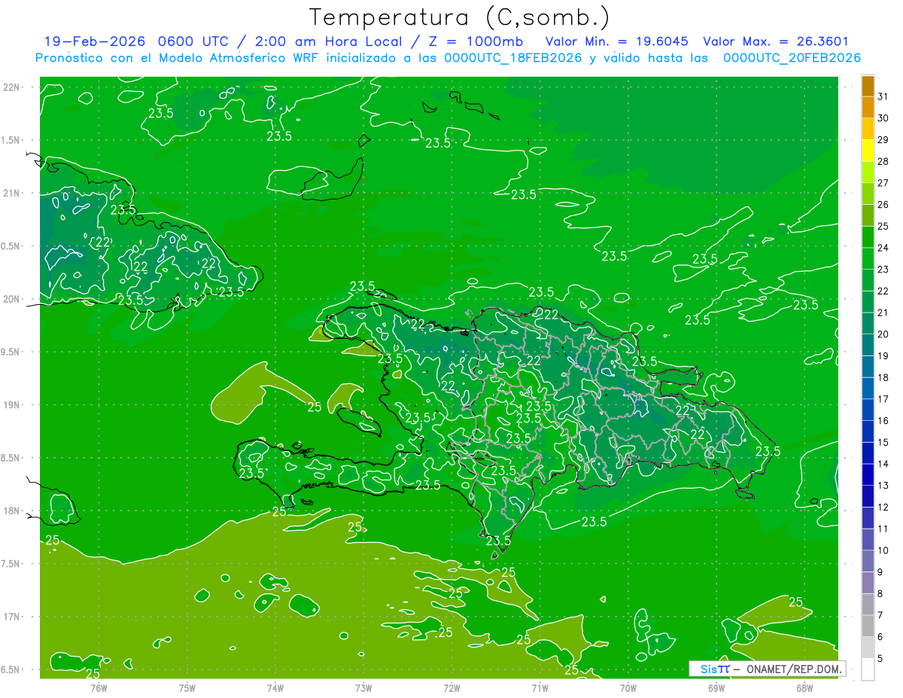This screenshot has width=903, height=698.
Task: Click the "76W" longitude axis label
Action: pos(99,687)
